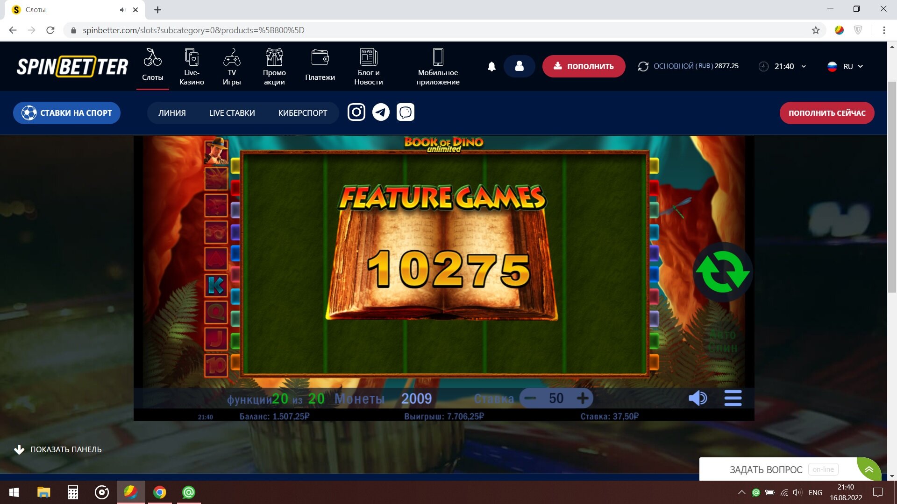Open the user profile icon

tap(519, 66)
